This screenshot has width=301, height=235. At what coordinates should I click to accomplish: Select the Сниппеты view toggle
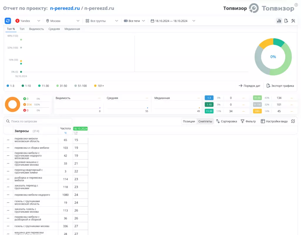(x=205, y=121)
